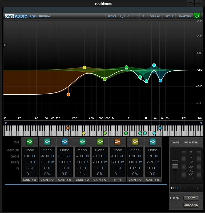Screen dimensions: 205x213
Task: Select the cyan node boosted at 5570 Hz
Action: 154,65
